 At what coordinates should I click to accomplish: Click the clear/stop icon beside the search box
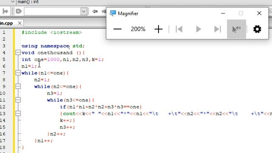click(x=19, y=11)
